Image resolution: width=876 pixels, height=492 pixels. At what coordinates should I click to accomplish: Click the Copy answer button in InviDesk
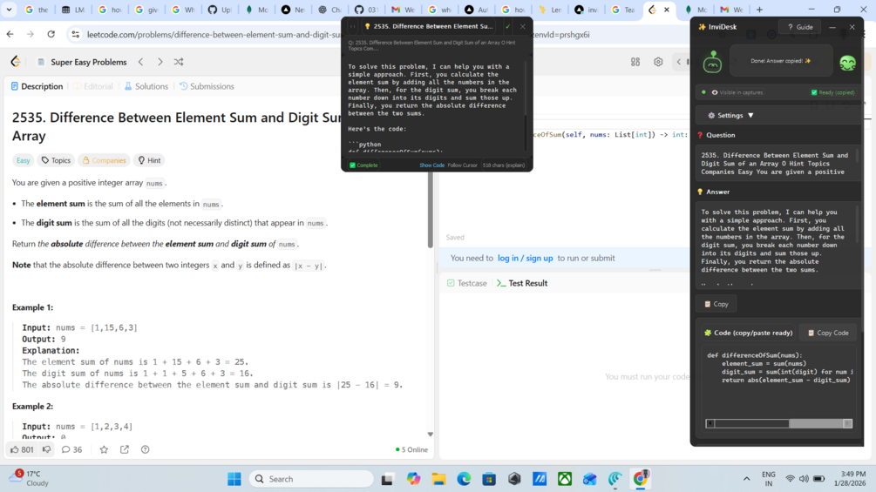pyautogui.click(x=716, y=304)
